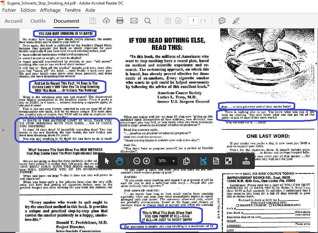Add a comment using the speech bubble icon
Image resolution: width=318 pixels, height=233 pixels.
point(222,21)
